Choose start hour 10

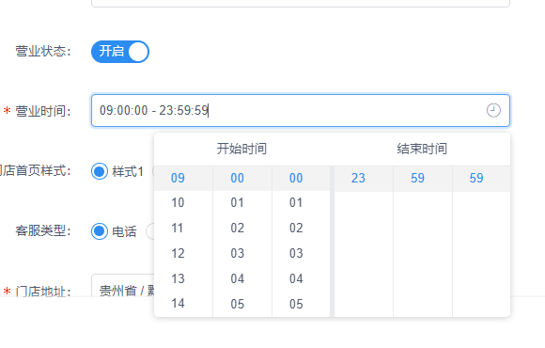click(x=183, y=202)
